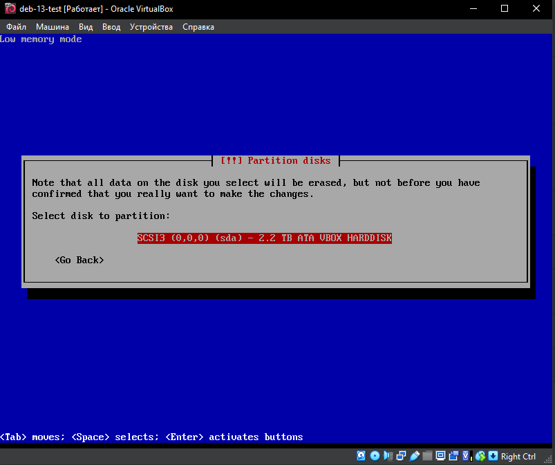
Task: Open the Устройства menu
Action: click(151, 27)
